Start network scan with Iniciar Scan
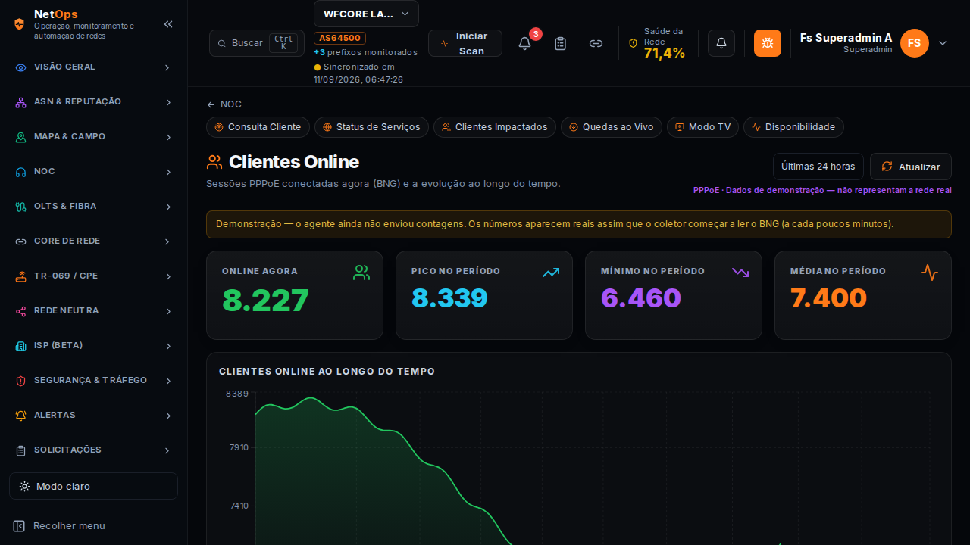This screenshot has height=545, width=970. coord(465,43)
